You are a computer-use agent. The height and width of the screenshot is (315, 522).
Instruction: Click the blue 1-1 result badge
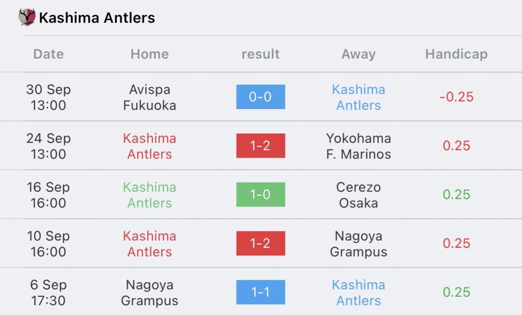[x=260, y=292]
